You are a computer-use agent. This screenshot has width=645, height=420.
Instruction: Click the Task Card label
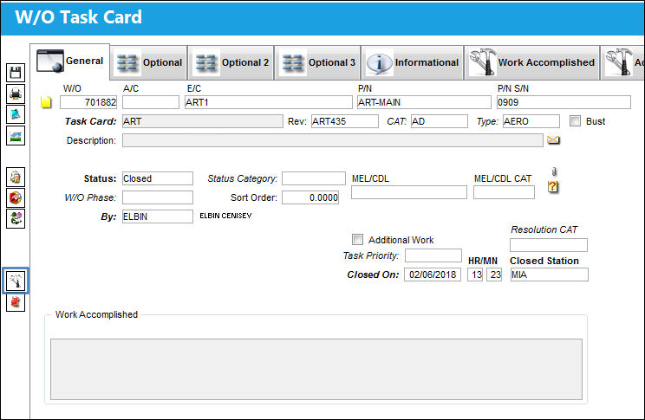point(90,121)
